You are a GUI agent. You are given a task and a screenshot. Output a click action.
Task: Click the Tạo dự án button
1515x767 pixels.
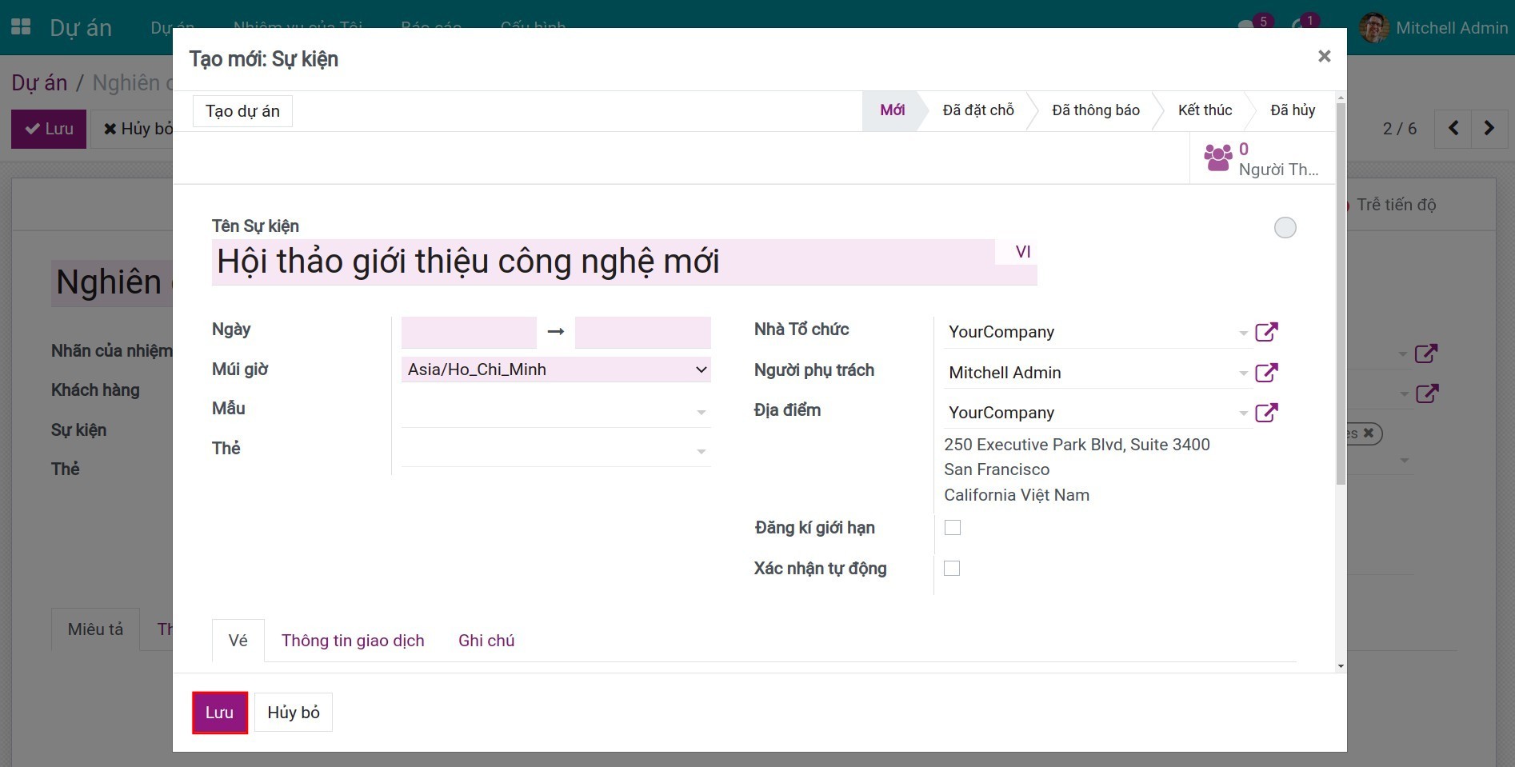point(242,110)
